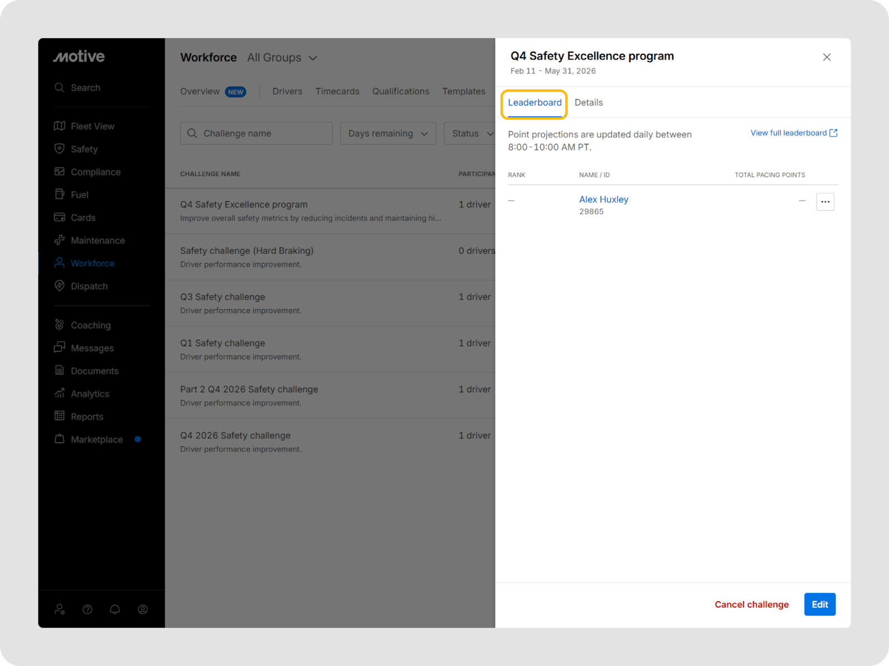The image size is (889, 666).
Task: Click the blue Edit button
Action: point(820,604)
